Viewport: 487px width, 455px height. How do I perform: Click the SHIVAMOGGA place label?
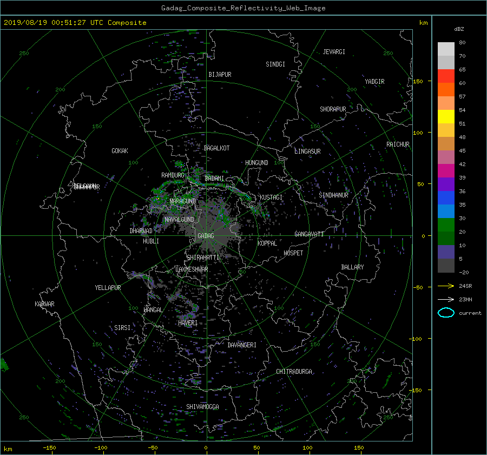pyautogui.click(x=202, y=407)
